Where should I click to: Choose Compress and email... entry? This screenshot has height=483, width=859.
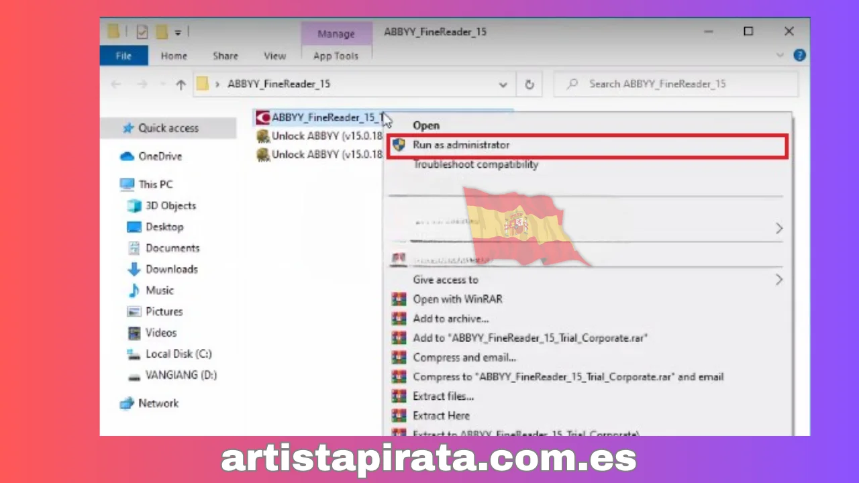(x=464, y=358)
